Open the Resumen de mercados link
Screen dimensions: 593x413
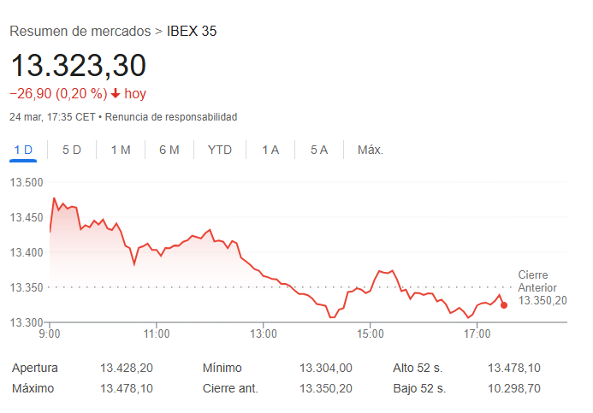pyautogui.click(x=80, y=32)
